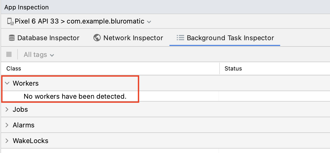Select the Jobs row label

coord(20,109)
